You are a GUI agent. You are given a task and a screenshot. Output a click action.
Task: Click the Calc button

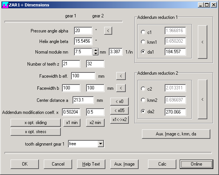click(162, 164)
